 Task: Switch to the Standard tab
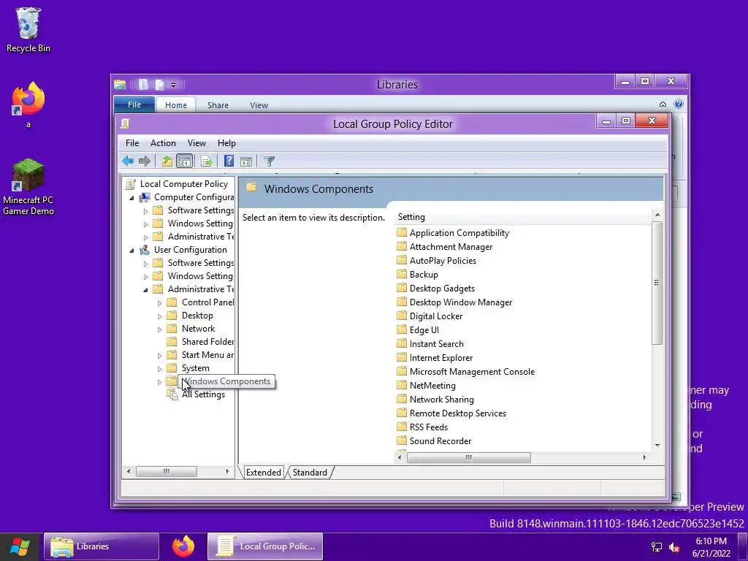pos(310,473)
